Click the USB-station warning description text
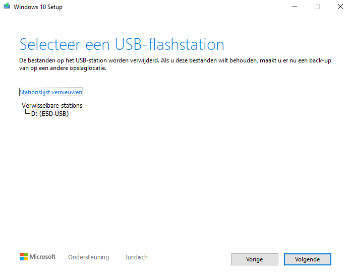 coord(175,64)
